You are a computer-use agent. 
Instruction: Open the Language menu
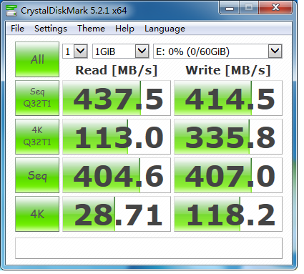[165, 29]
